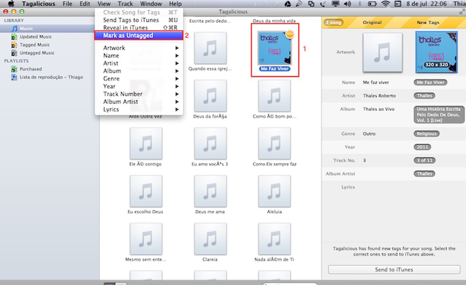466x285 pixels.
Task: Choose Mark as Untagged menu item
Action: pyautogui.click(x=138, y=35)
